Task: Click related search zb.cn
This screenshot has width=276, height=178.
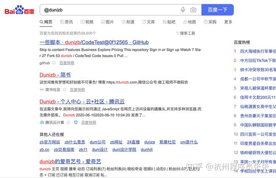Action: (44, 150)
